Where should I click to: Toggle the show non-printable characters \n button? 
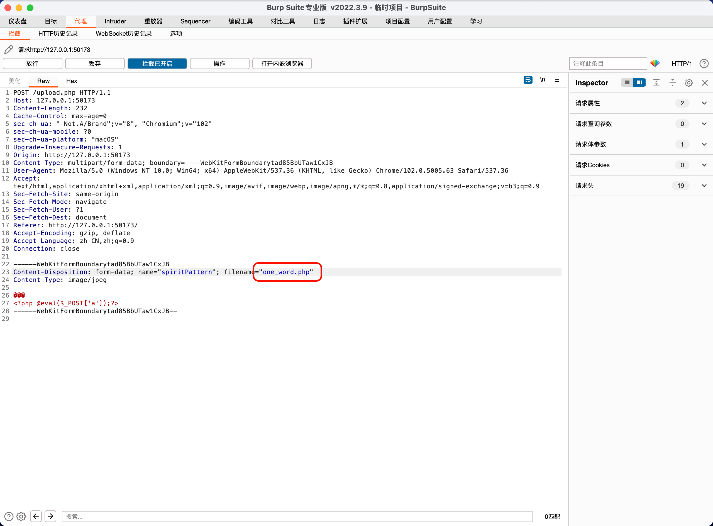542,80
